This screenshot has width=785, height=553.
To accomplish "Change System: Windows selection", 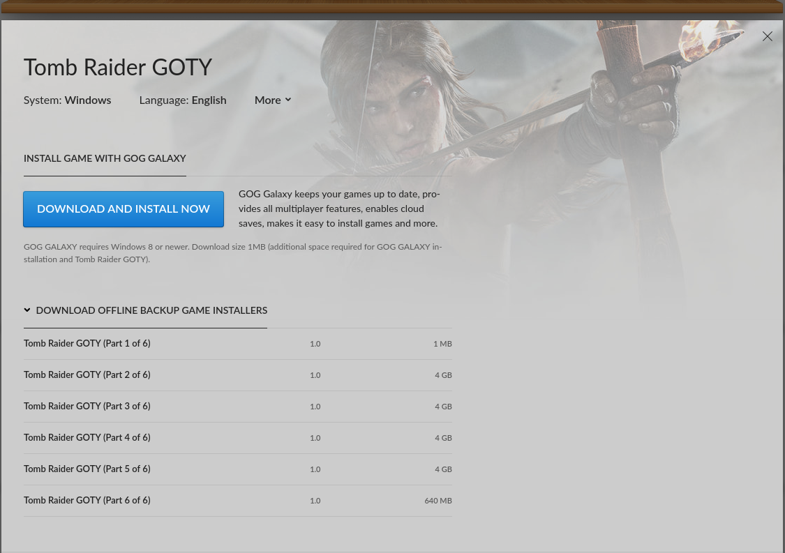I will (67, 100).
